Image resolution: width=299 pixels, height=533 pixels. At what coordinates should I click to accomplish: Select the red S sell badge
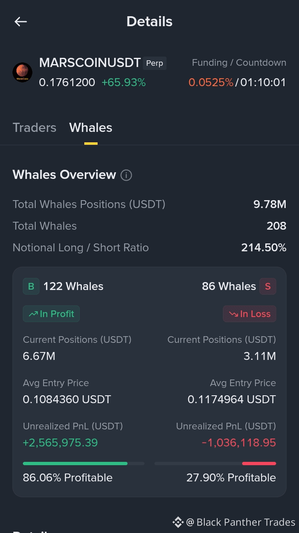pyautogui.click(x=268, y=286)
